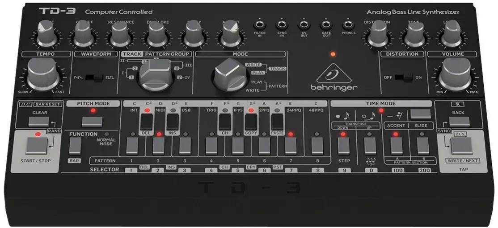Select Pattern 6 button

click(264, 146)
